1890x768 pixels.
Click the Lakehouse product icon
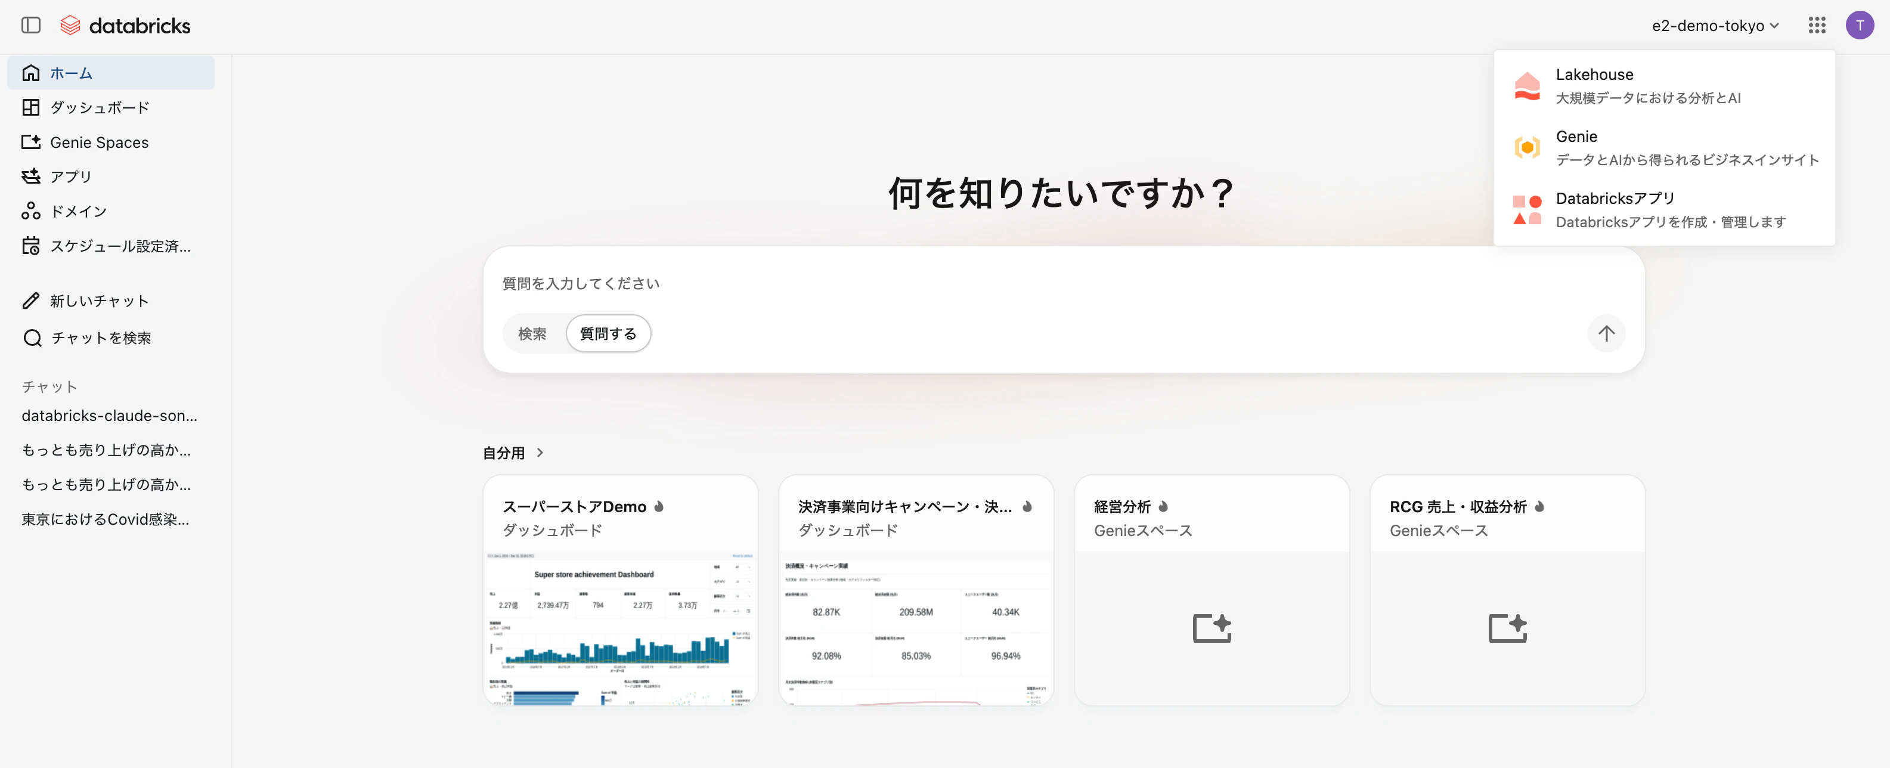(x=1527, y=86)
